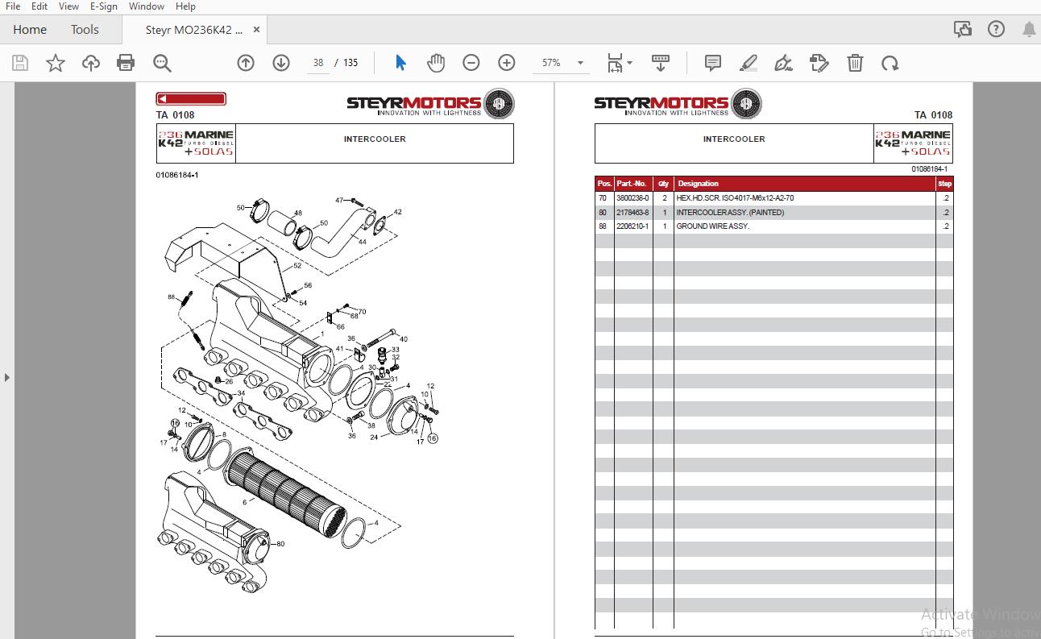The height and width of the screenshot is (639, 1041).
Task: Click HEX.HD.SCR. ISO4017-M6x12-A2-70 designation
Action: click(x=736, y=198)
